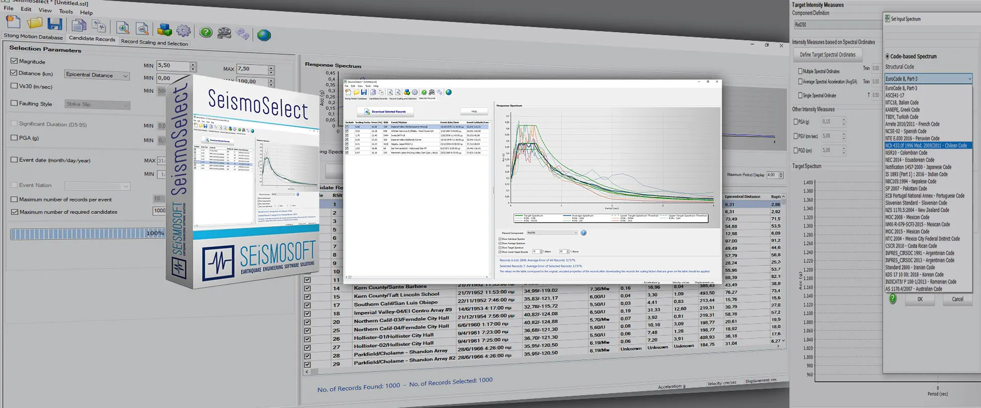Switch to the Candidate Records tab

tap(92, 39)
